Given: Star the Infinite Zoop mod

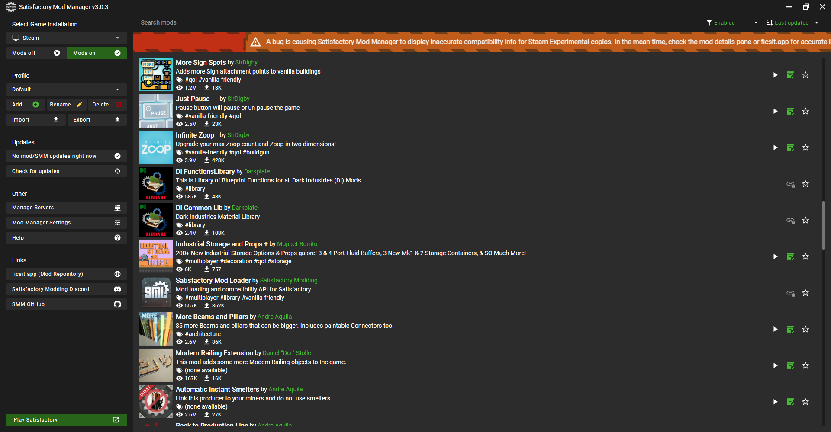Looking at the screenshot, I should tap(805, 147).
